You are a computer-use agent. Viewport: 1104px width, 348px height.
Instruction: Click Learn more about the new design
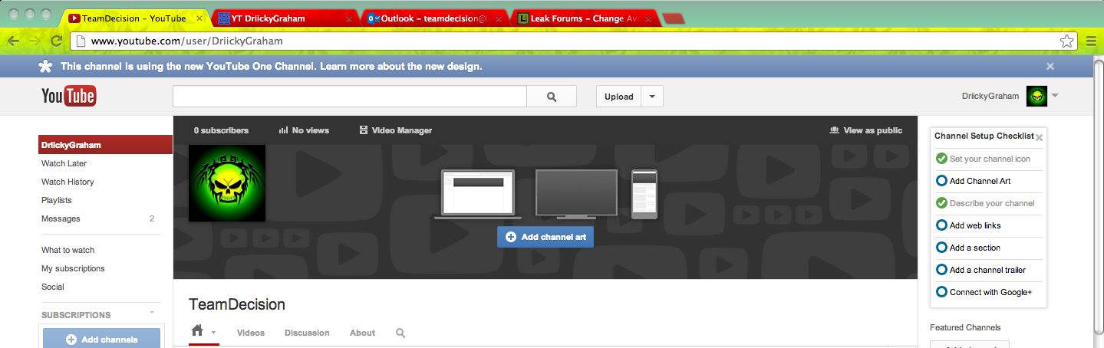400,67
